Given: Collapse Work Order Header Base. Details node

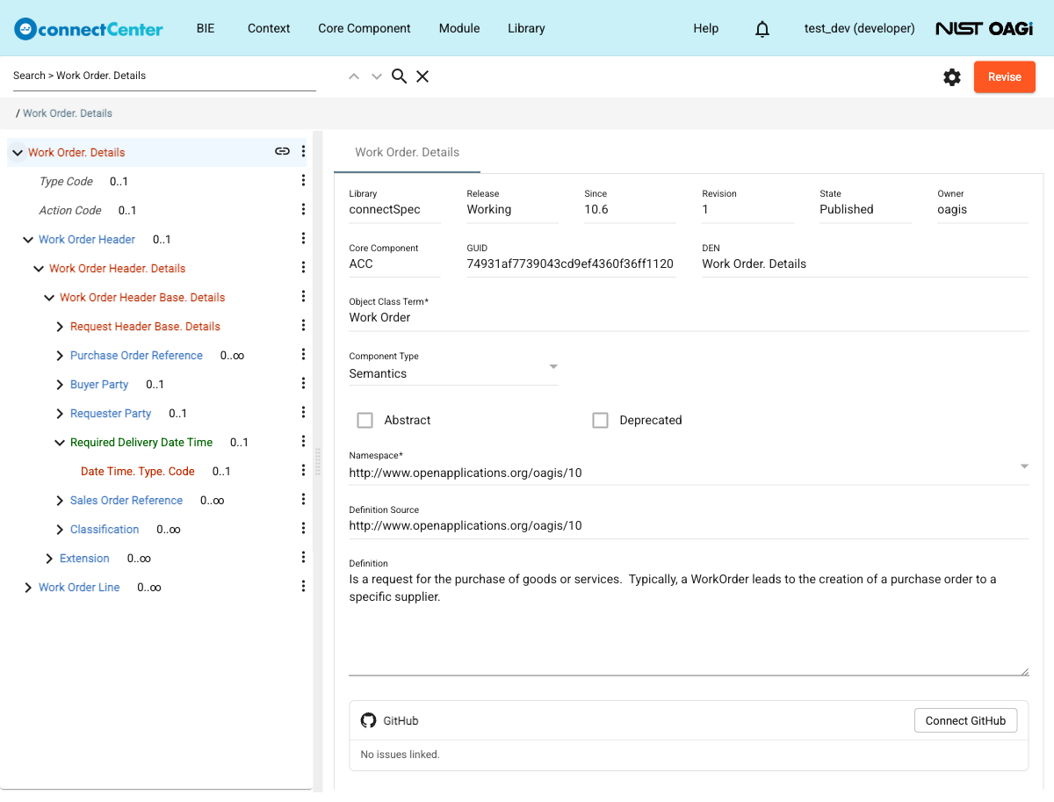Looking at the screenshot, I should coord(49,297).
